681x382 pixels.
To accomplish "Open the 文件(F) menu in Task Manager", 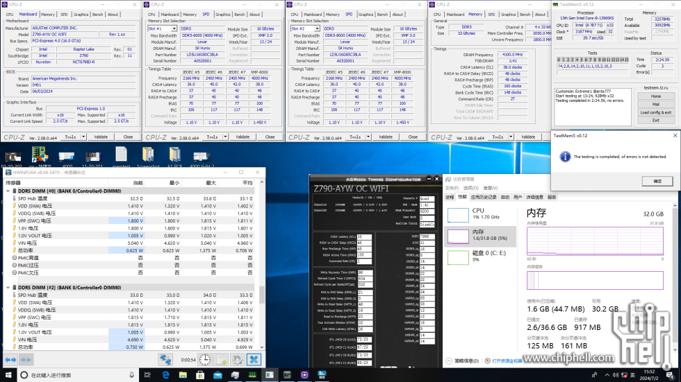I will [452, 188].
